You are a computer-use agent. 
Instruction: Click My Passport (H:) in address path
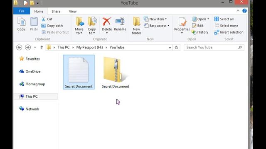(90, 48)
